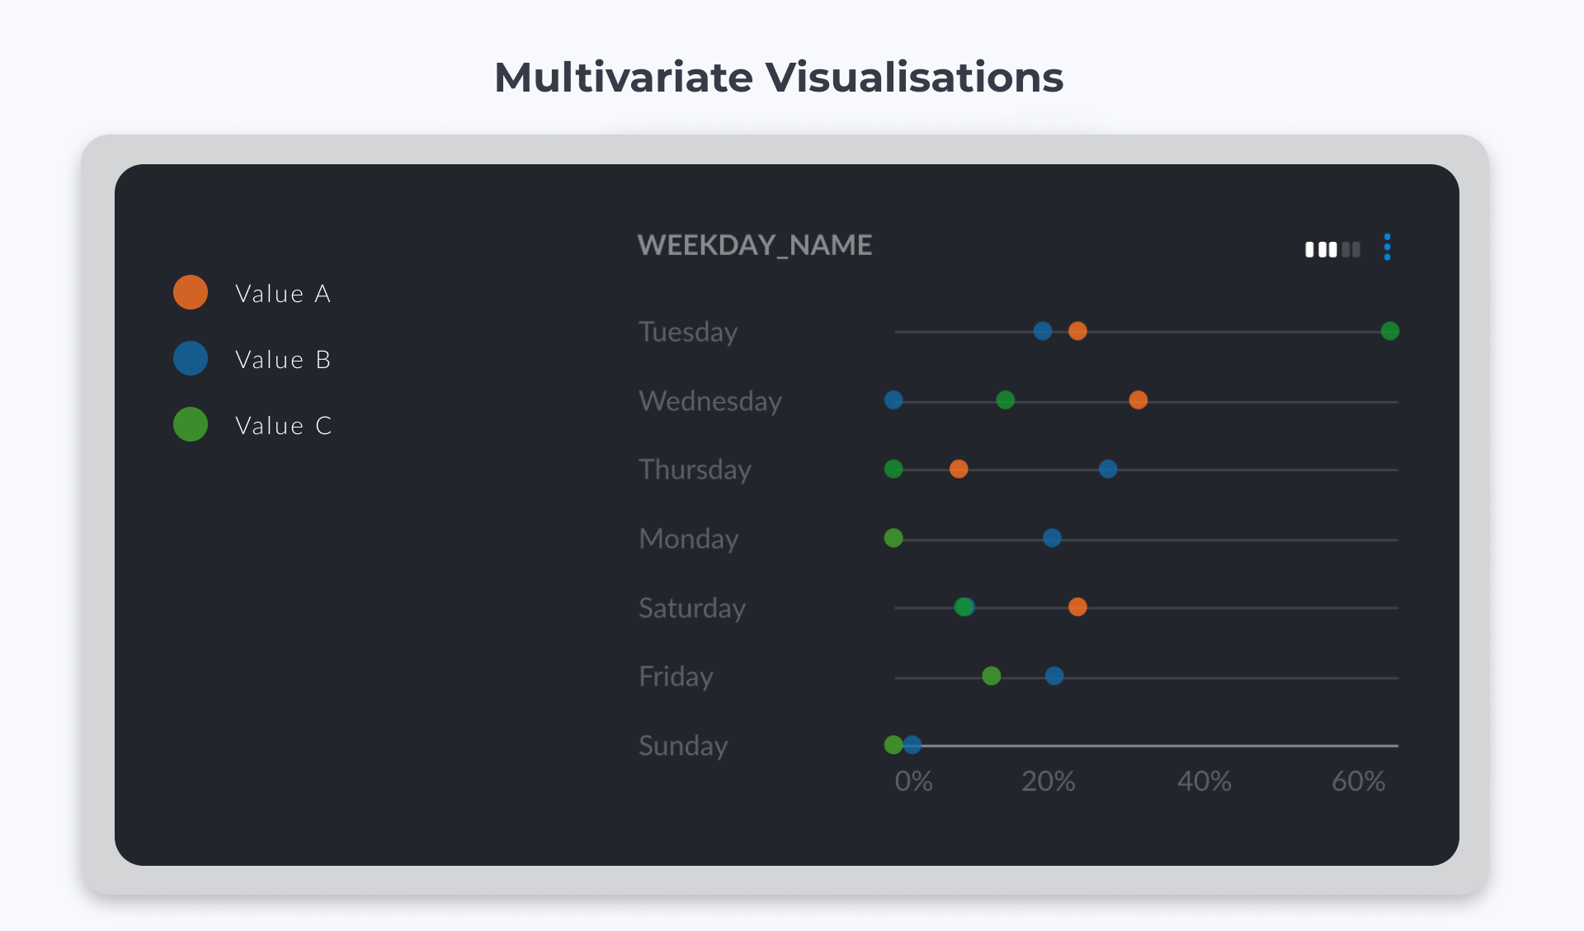This screenshot has width=1584, height=931.
Task: Select the orange dot on Saturday row
Action: coord(1077,607)
